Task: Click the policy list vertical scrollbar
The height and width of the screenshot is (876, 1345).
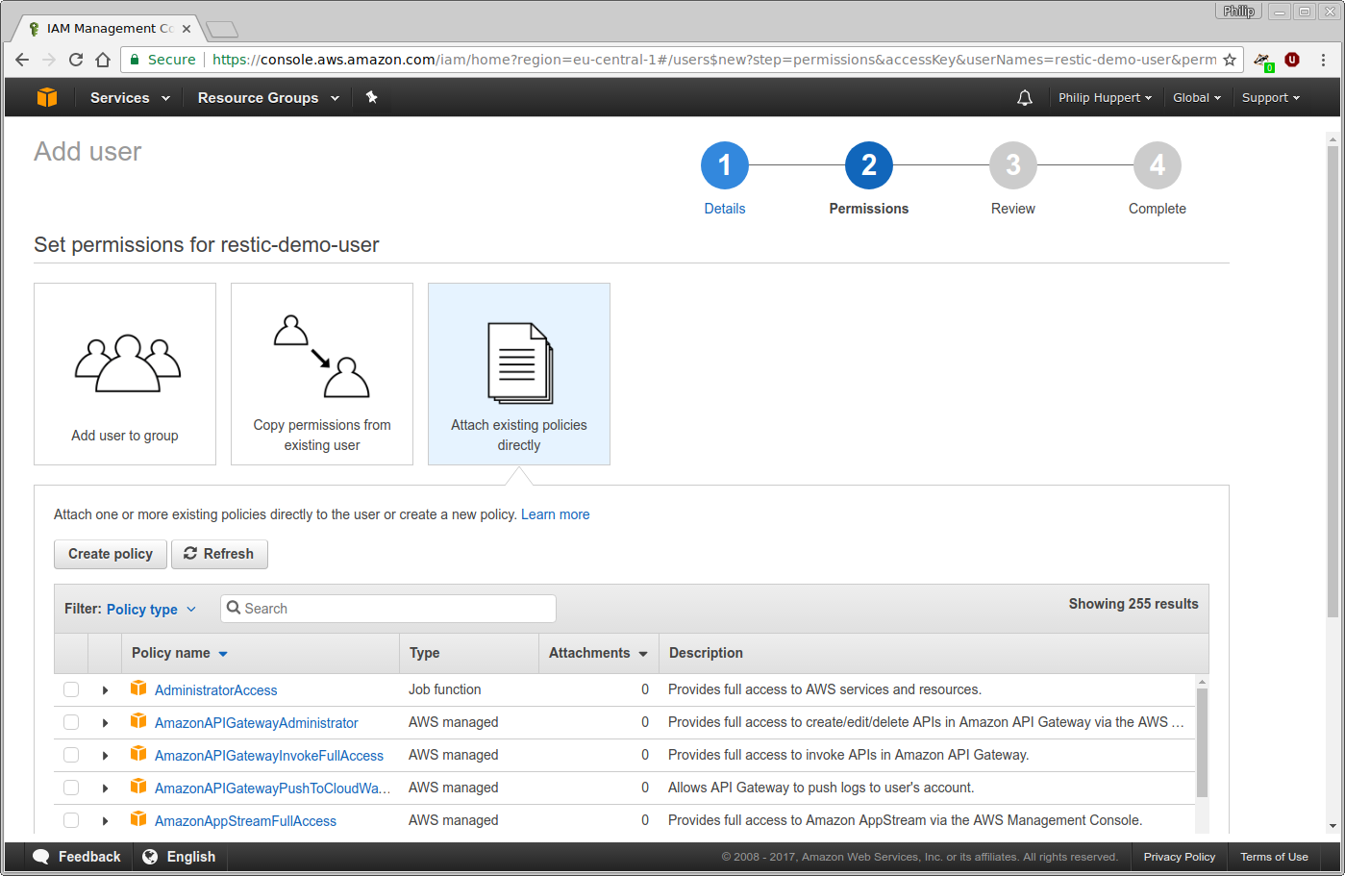Action: click(1202, 740)
